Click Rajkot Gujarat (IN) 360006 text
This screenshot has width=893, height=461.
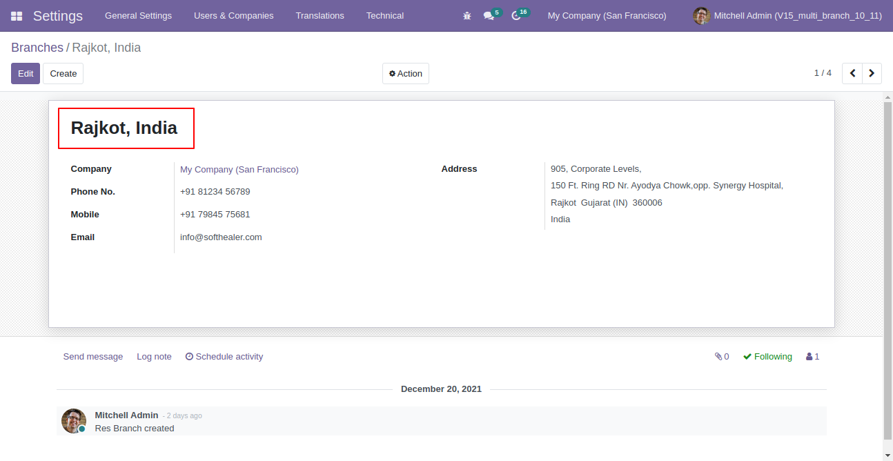point(607,203)
